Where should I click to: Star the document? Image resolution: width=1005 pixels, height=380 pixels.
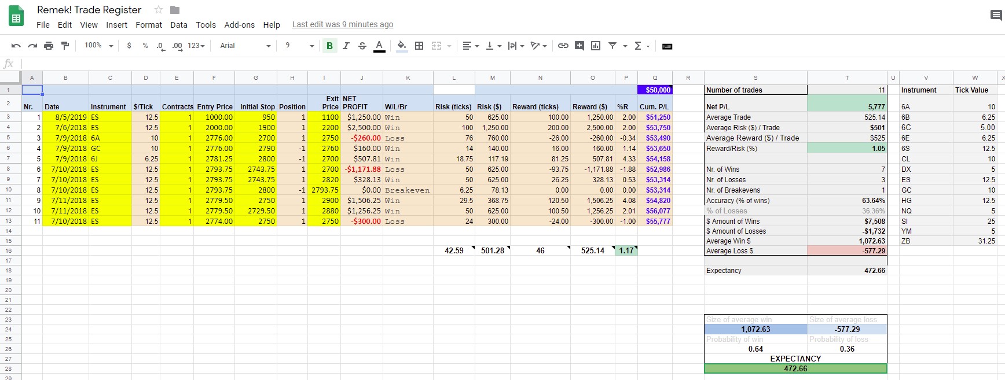pos(158,10)
